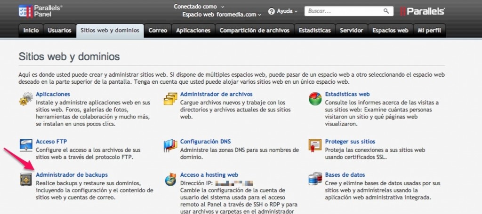The height and width of the screenshot is (214, 482).
Task: Follow the Configuración DNS link
Action: (205, 141)
